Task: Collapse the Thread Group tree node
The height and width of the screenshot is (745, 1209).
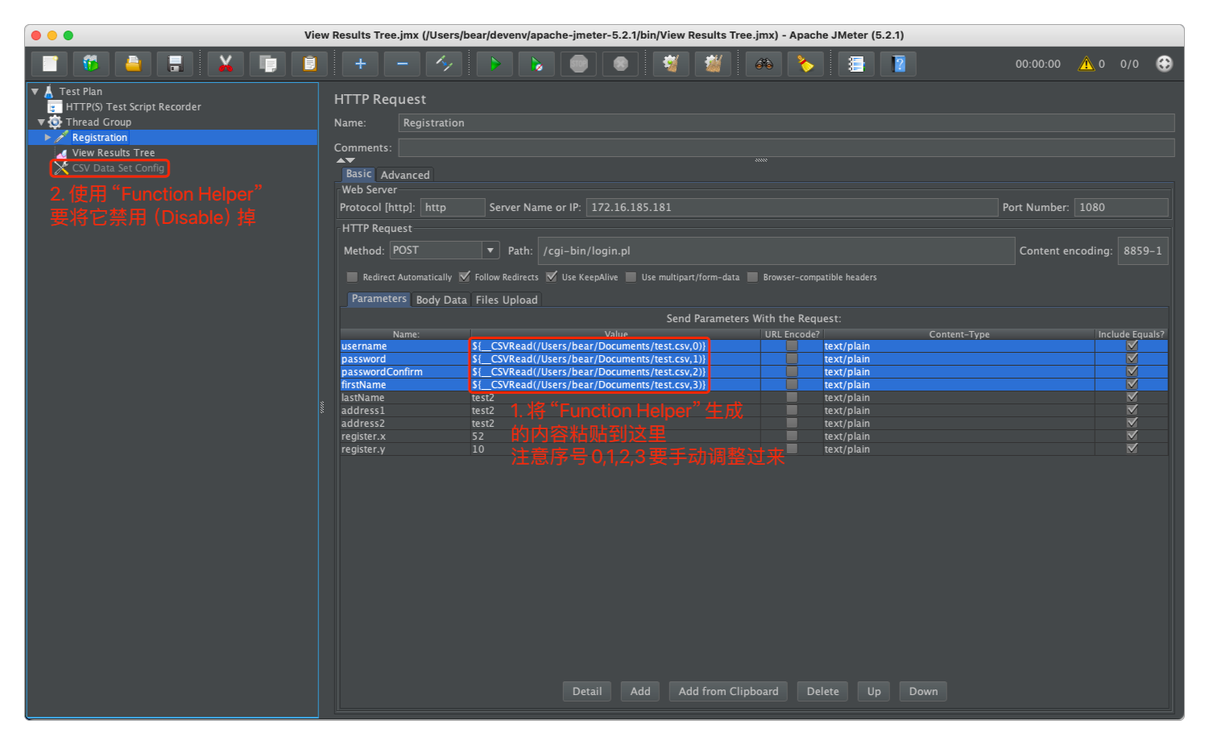Action: point(41,122)
